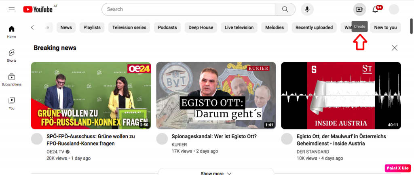Viewport: 414px width, 175px height.
Task: Click the page vertical scrollbar
Action: [x=411, y=26]
